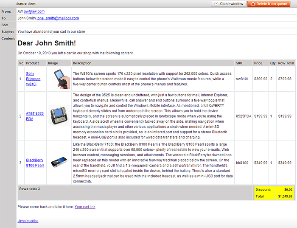Follow the Your cart link
The image size is (297, 228).
[85, 207]
